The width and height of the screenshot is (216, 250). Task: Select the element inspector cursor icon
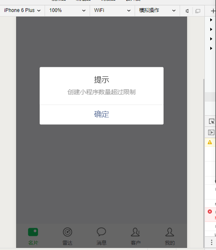point(211,121)
